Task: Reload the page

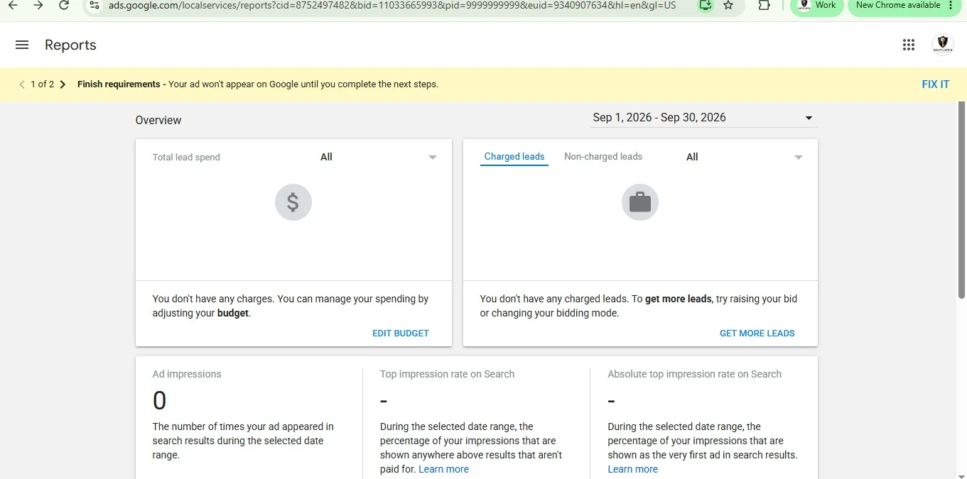Action: point(64,5)
